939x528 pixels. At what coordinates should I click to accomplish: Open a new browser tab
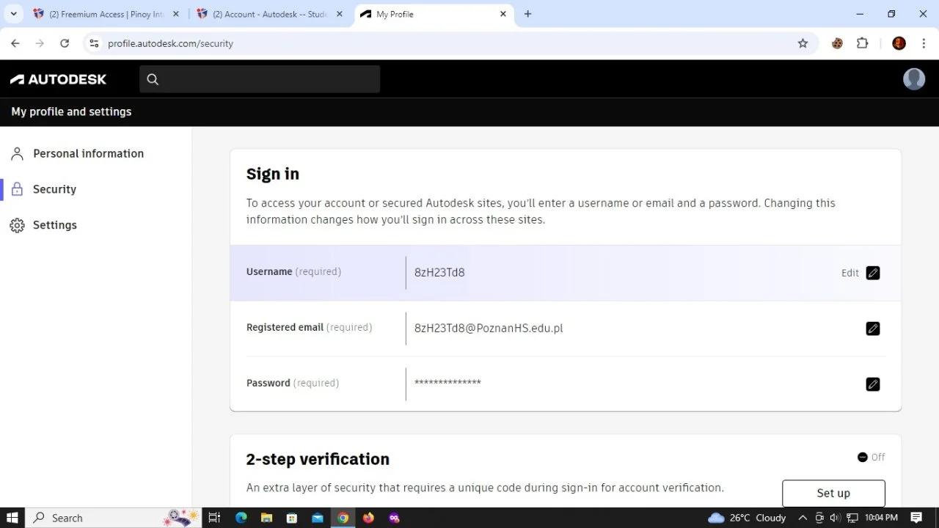(527, 14)
